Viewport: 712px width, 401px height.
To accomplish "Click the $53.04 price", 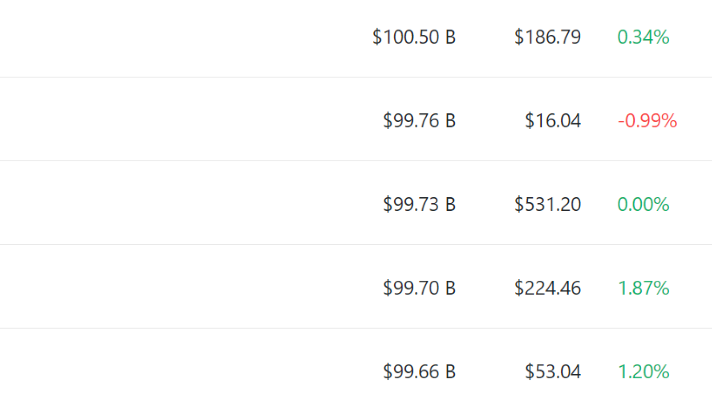I will (x=553, y=372).
